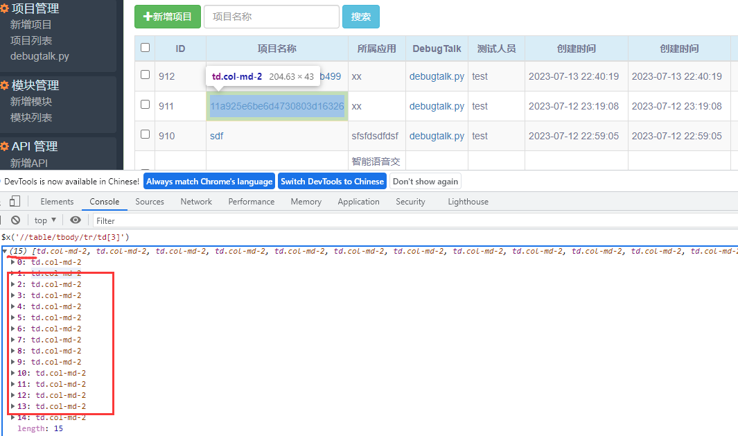Switch to the Elements tab
Image resolution: width=738 pixels, height=436 pixels.
[x=56, y=201]
